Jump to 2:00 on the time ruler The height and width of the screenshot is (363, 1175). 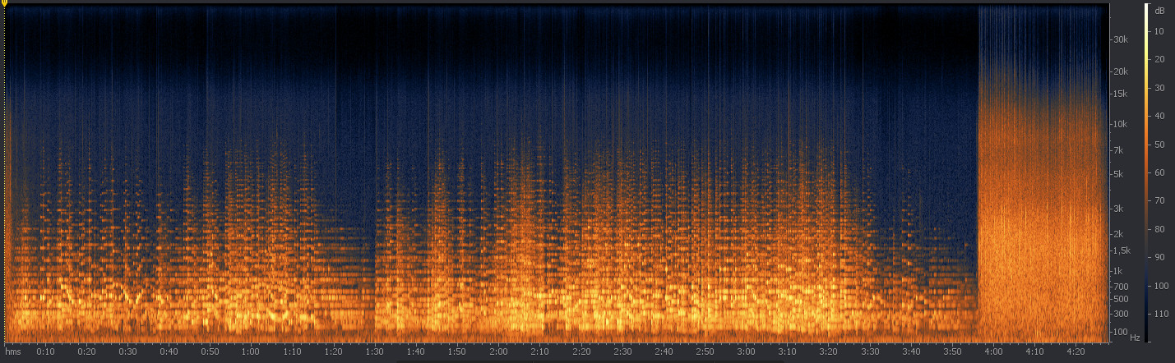(x=498, y=352)
